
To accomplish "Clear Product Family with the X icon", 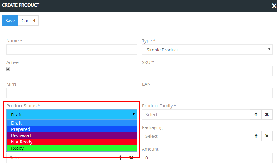I will click(267, 115).
